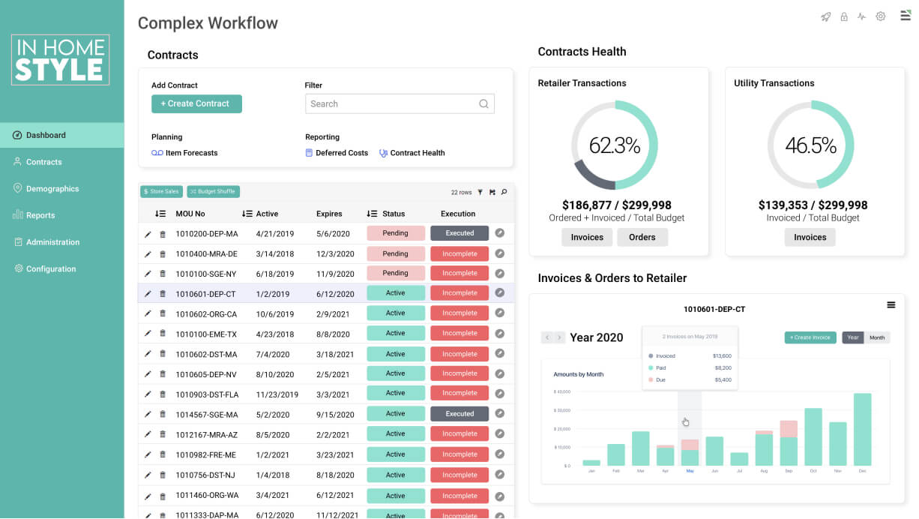The height and width of the screenshot is (519, 919).
Task: Open settings via the gear icon in header
Action: tap(881, 16)
